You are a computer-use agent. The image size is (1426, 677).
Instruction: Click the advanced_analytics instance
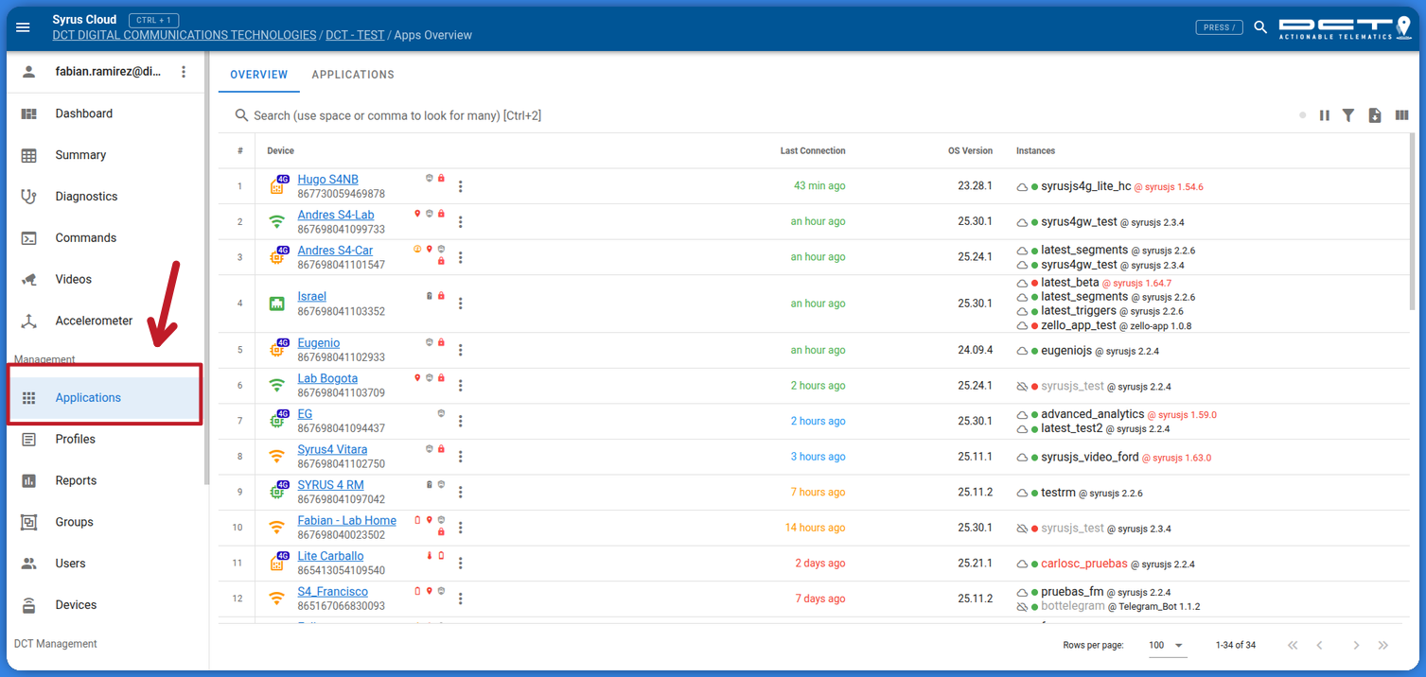(x=1093, y=414)
